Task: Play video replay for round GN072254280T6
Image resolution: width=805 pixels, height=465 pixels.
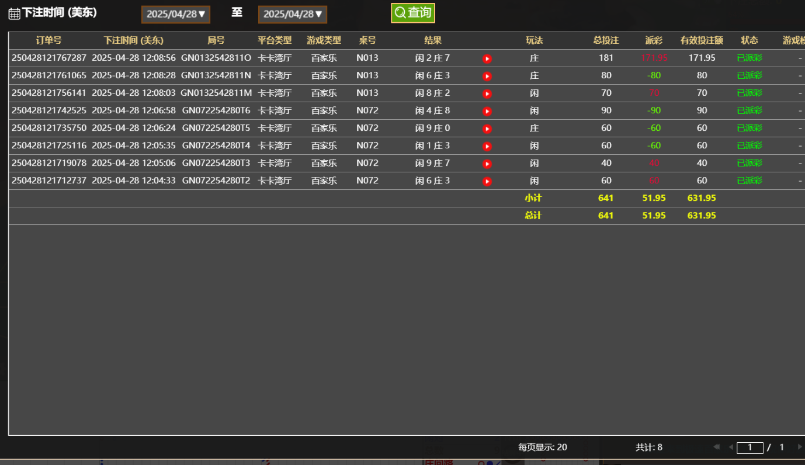Action: pyautogui.click(x=487, y=111)
